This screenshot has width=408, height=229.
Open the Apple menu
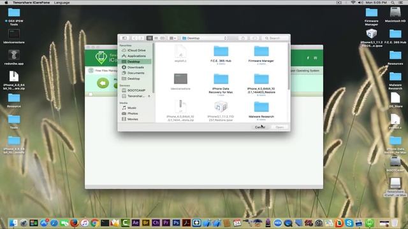tap(6, 3)
